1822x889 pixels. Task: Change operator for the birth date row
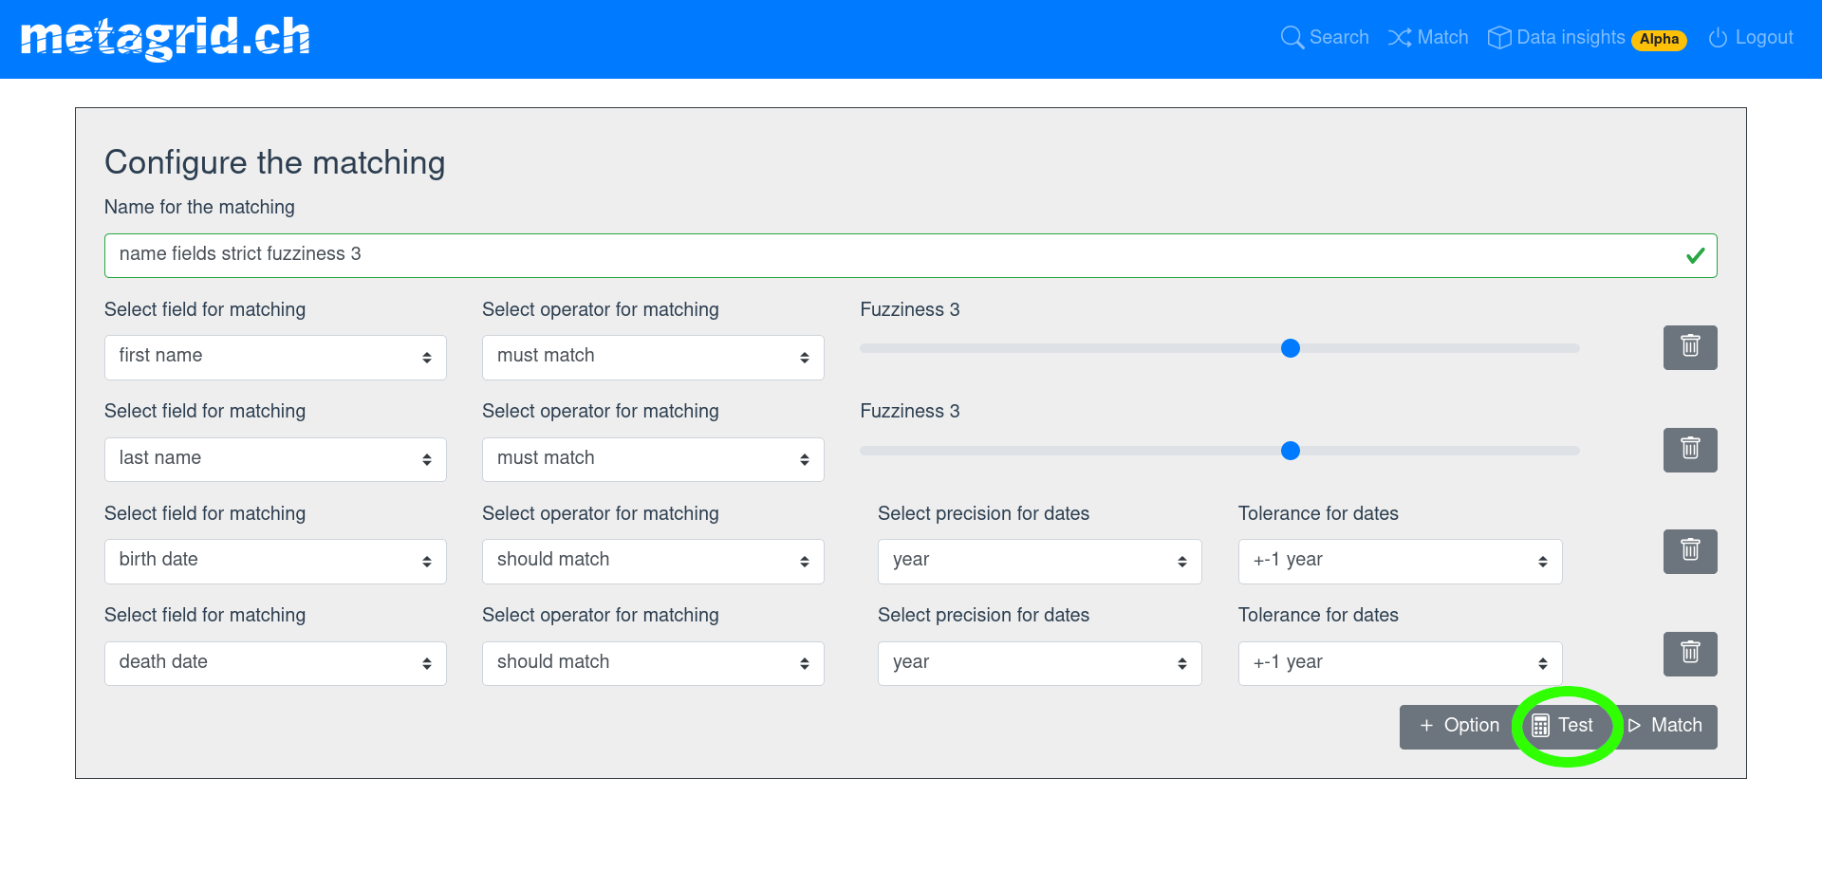pyautogui.click(x=653, y=561)
